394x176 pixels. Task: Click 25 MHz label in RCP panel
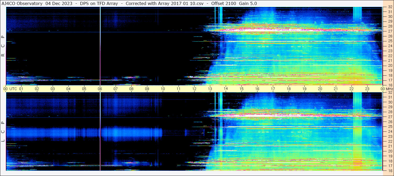click(390, 41)
